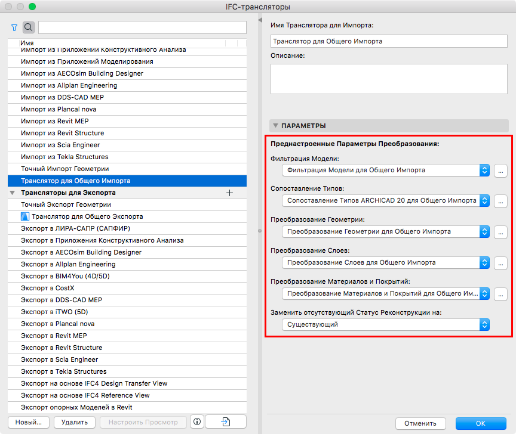
Task: Select Импорт из Scia Engineer
Action: click(x=127, y=145)
